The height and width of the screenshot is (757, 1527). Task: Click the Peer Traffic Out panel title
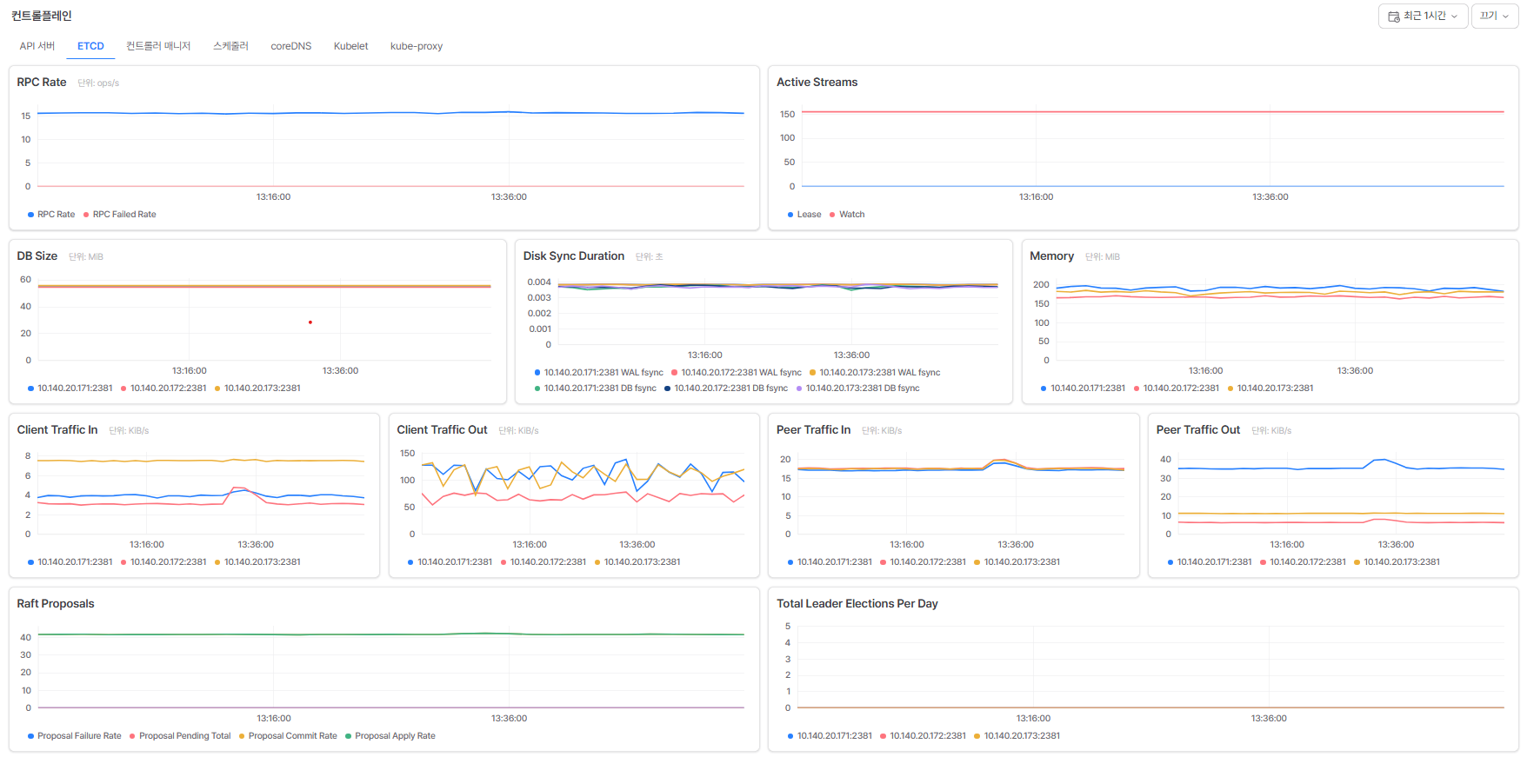[x=1198, y=430]
